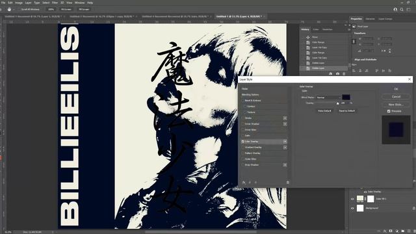Click the Opacity slider handle
416x234 pixels.
338,103
